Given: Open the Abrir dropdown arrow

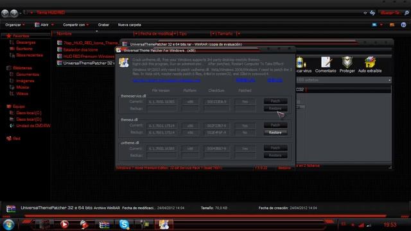Looking at the screenshot, I should 53,24.
